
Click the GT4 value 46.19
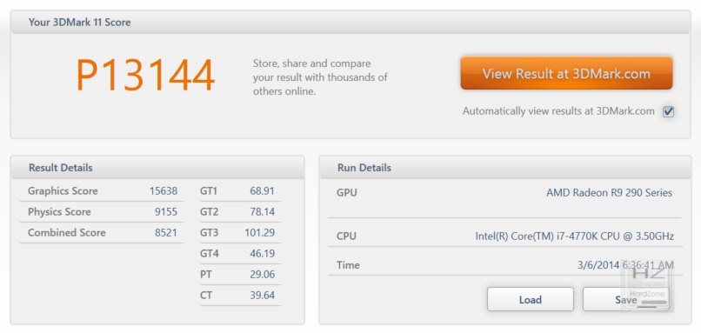pos(263,253)
